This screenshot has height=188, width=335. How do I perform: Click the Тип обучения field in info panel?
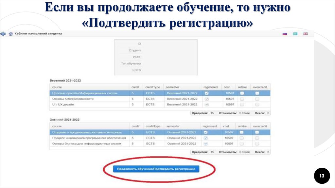131,64
